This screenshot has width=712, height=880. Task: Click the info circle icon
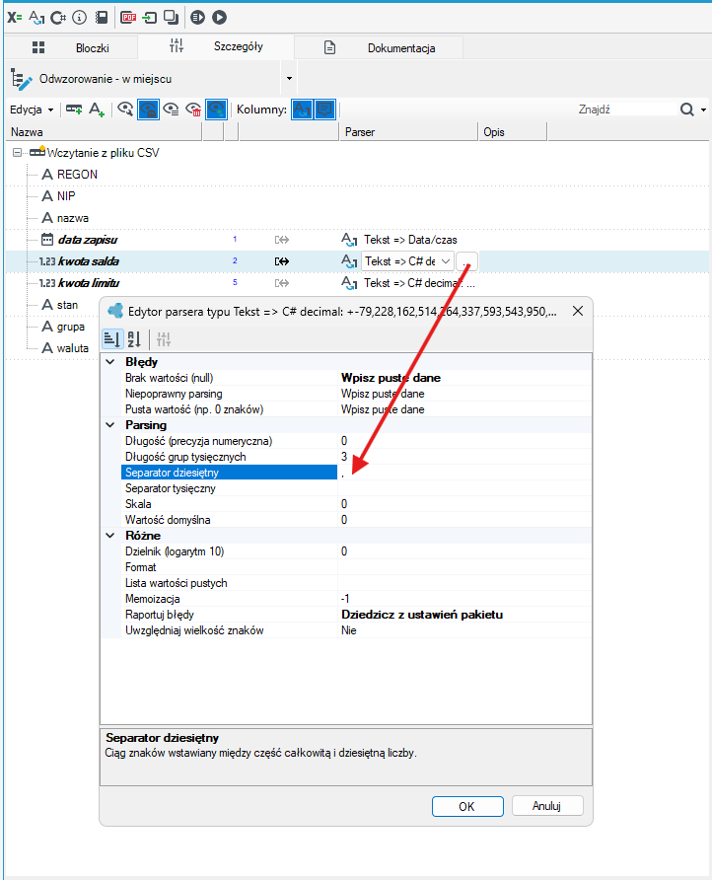80,18
